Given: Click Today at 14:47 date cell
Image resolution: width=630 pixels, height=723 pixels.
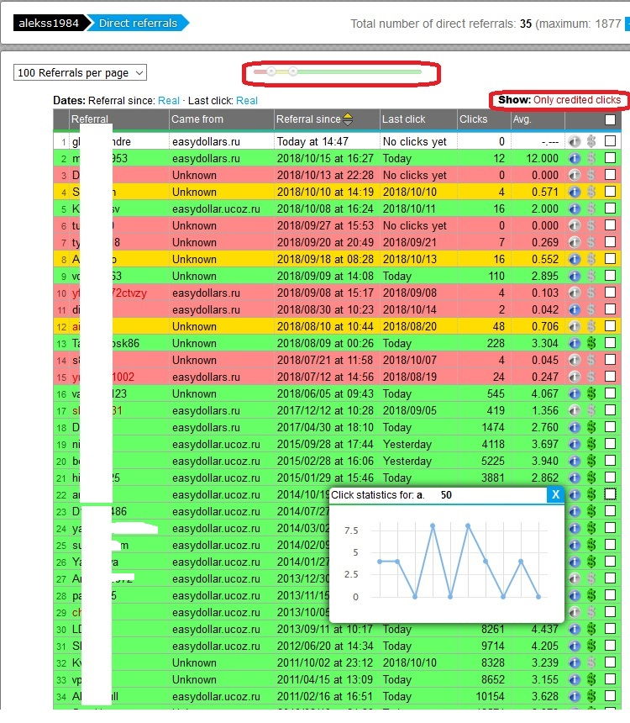Looking at the screenshot, I should [313, 141].
